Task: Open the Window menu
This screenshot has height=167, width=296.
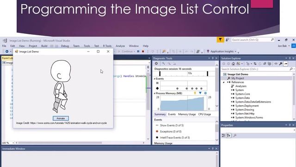Action: tap(134, 46)
